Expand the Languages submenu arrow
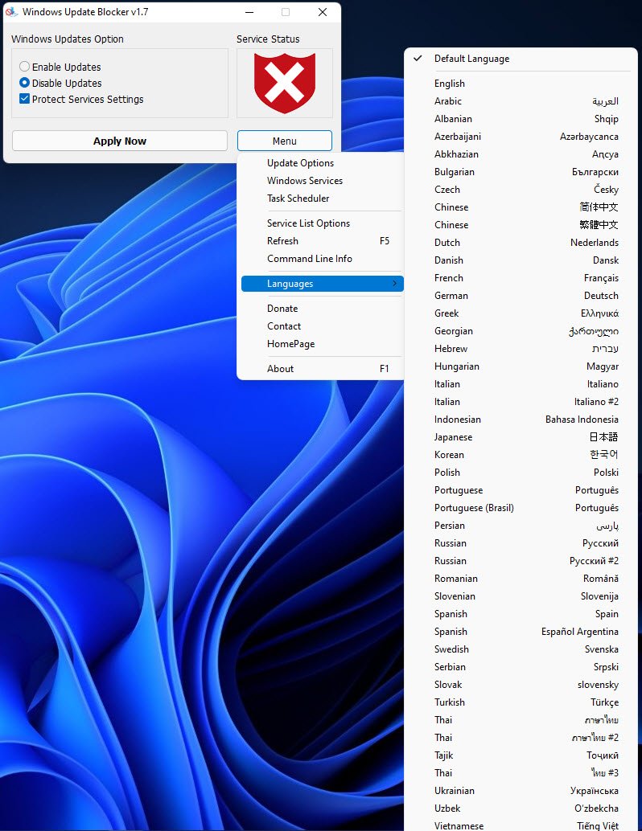 (x=394, y=284)
